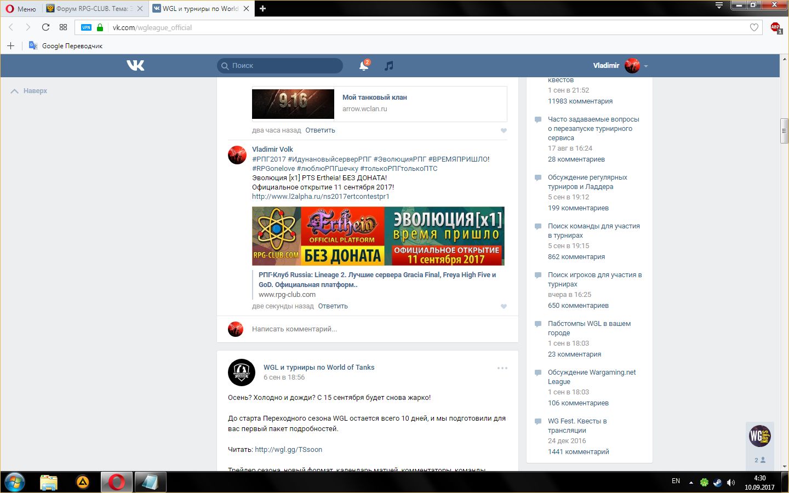This screenshot has width=789, height=493.
Task: Open the Эволюция x1 banner image
Action: coord(378,236)
